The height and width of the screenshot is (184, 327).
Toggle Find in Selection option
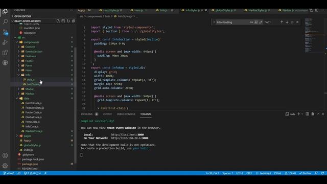coord(292,22)
